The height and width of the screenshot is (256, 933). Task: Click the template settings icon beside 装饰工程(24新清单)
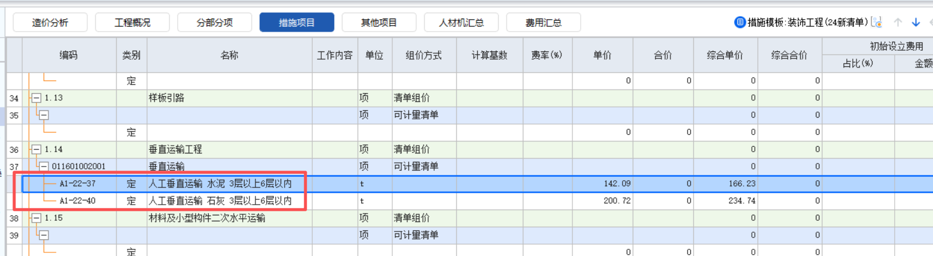click(x=877, y=22)
